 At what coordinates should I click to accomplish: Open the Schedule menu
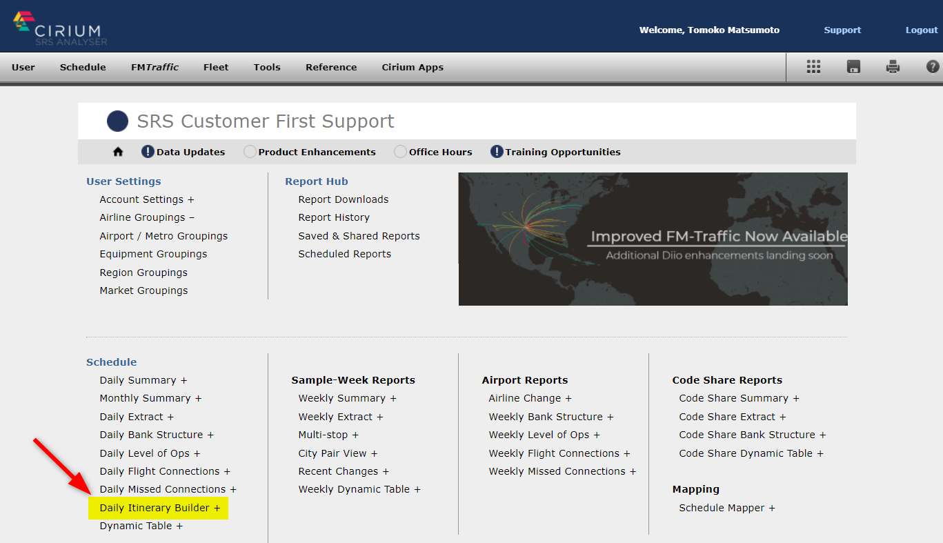(83, 67)
